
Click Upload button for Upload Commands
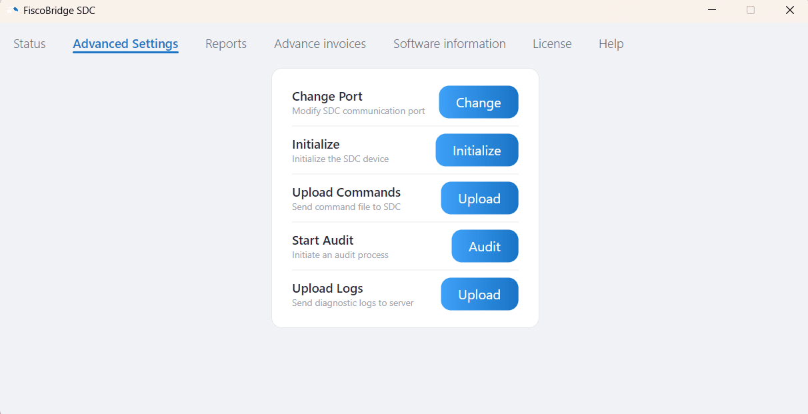[x=479, y=198]
